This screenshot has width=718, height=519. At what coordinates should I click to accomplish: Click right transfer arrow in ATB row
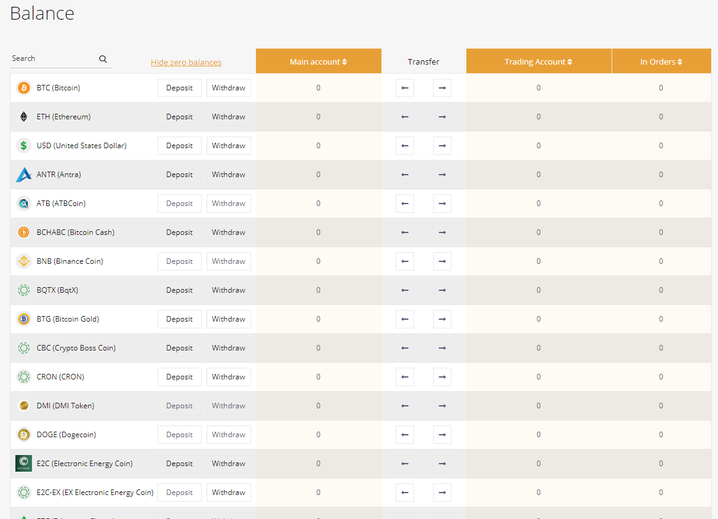(x=442, y=203)
